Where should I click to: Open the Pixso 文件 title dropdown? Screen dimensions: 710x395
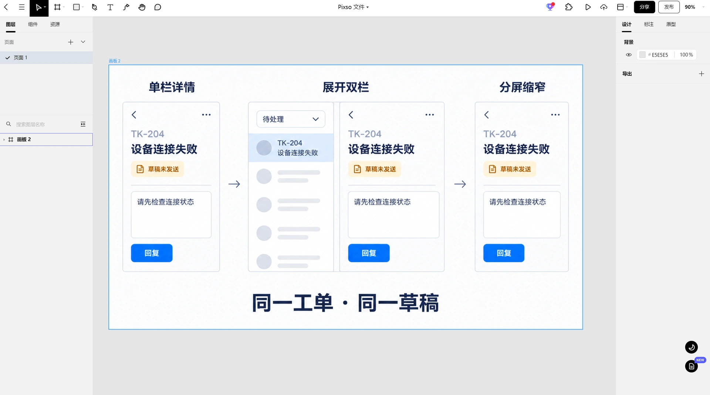[x=353, y=7]
